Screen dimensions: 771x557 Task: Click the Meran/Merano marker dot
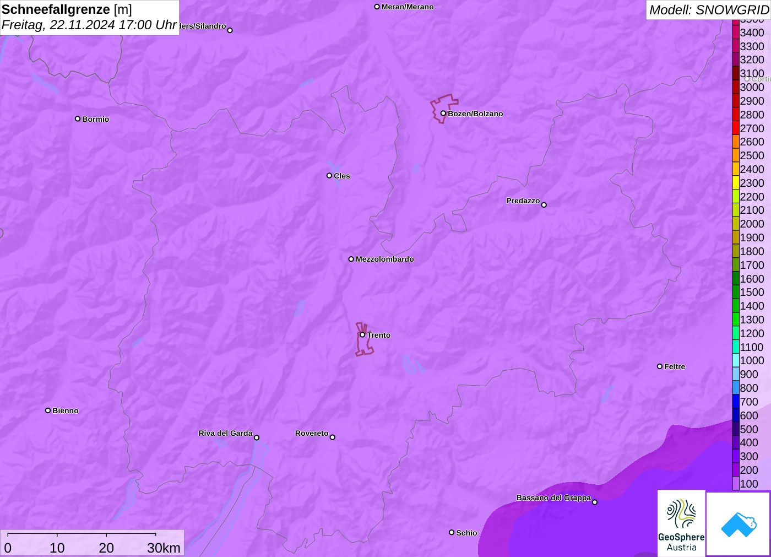coord(377,7)
